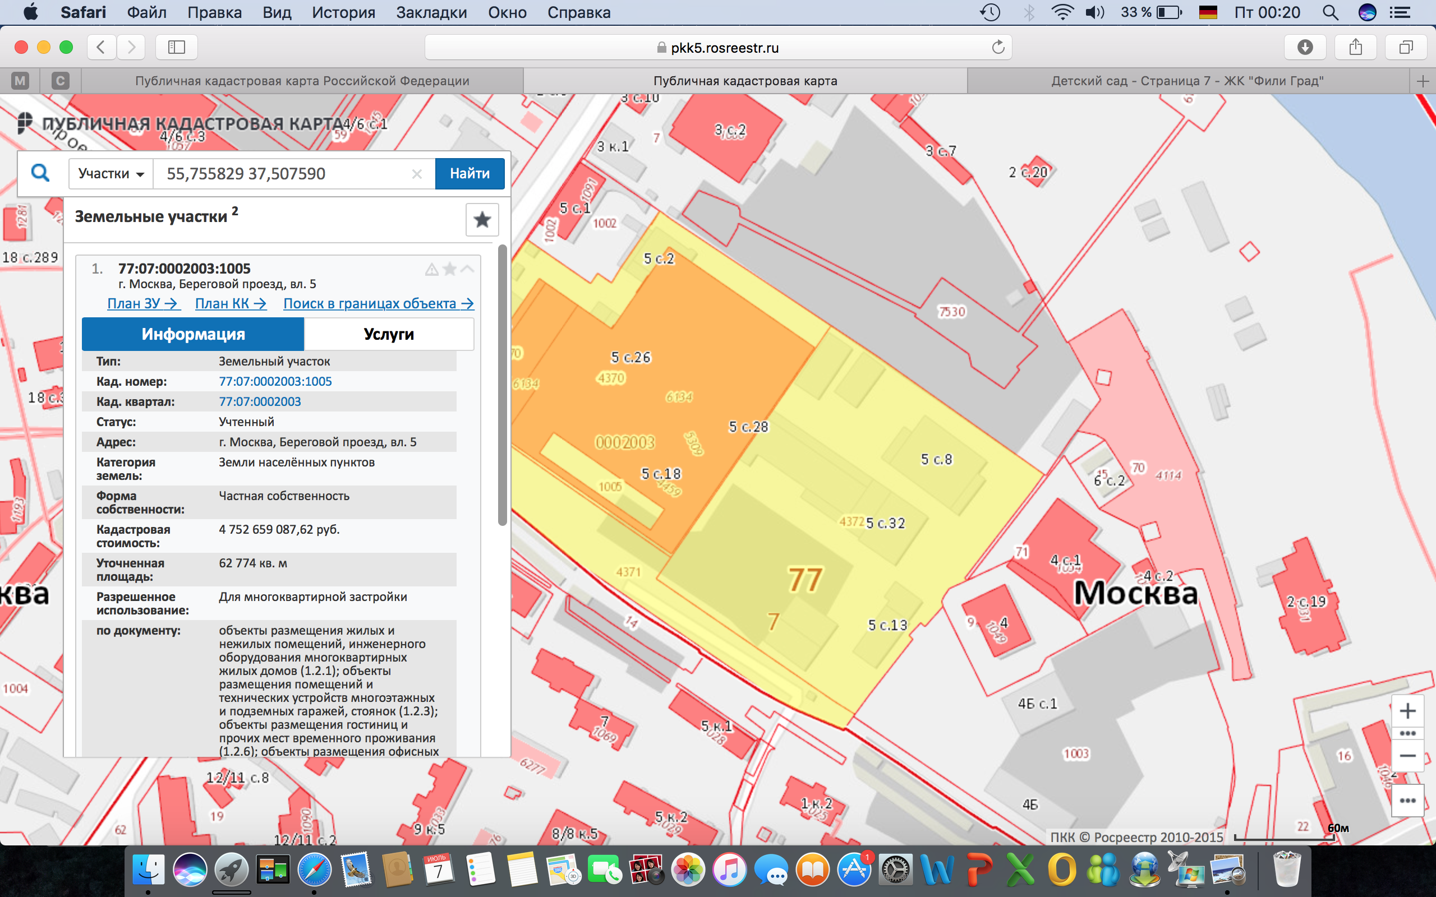This screenshot has width=1436, height=897.
Task: Open the Apple menu
Action: point(30,12)
